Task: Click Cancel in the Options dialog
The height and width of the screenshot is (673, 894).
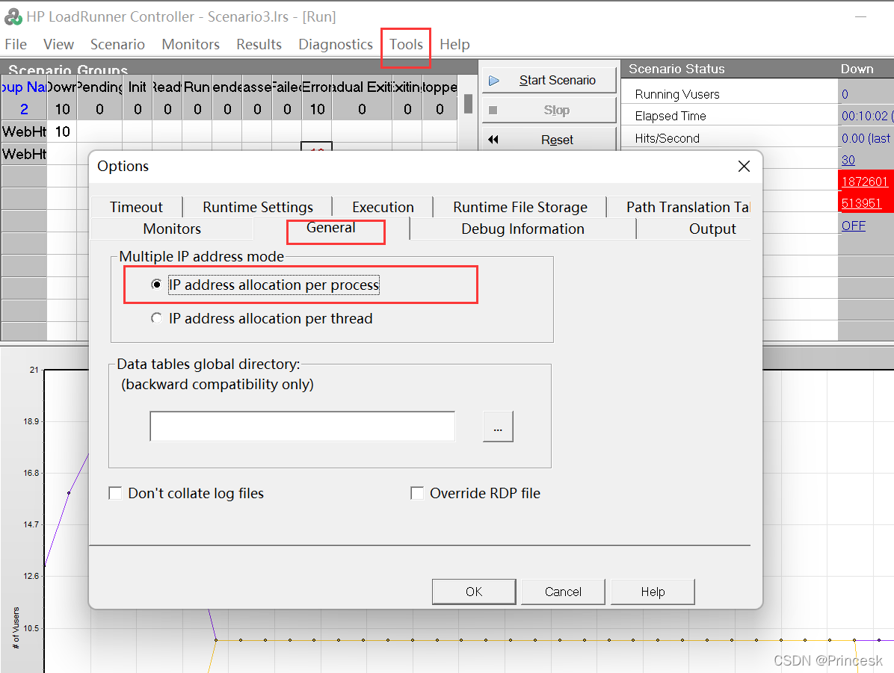Action: 563,592
